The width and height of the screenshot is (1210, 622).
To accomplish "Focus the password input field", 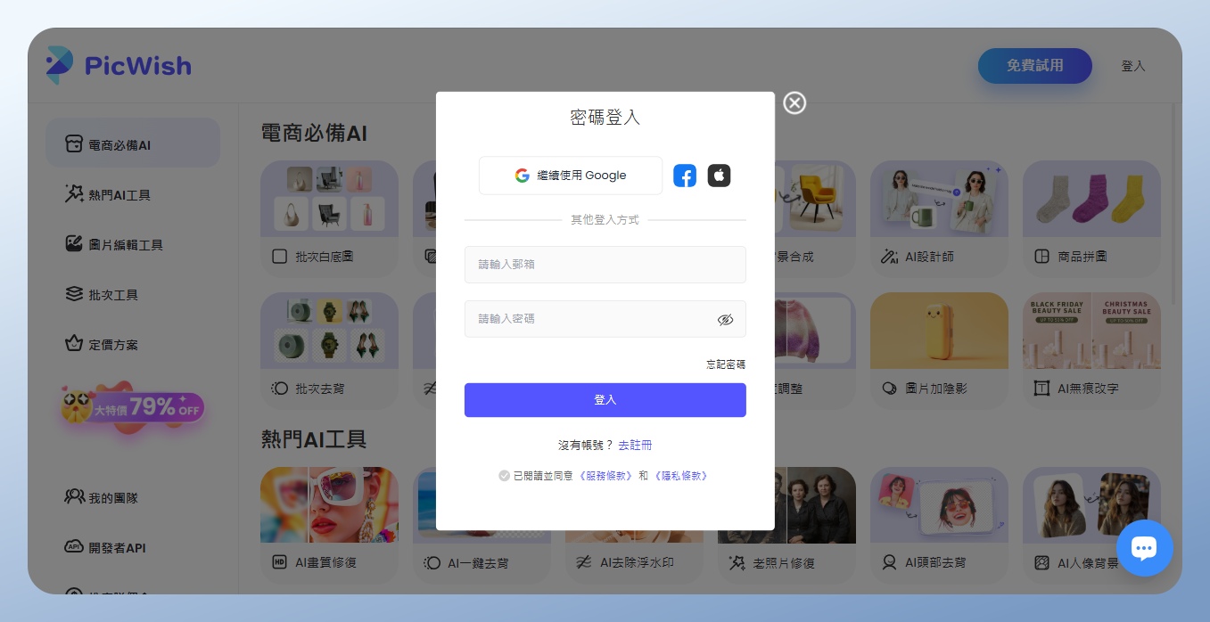I will pyautogui.click(x=589, y=319).
